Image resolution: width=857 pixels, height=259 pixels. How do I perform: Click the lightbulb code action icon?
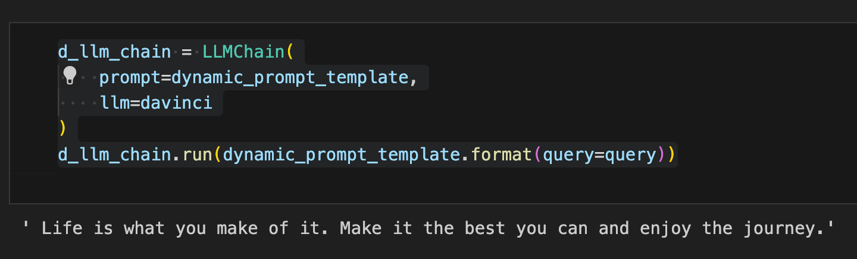click(x=70, y=75)
